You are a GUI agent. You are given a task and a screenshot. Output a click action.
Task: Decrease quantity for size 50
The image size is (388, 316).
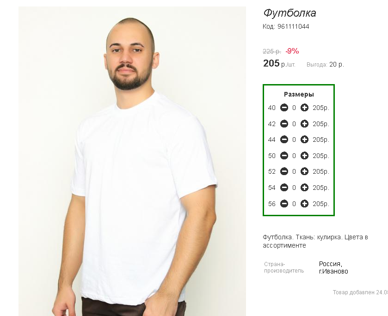coord(284,156)
